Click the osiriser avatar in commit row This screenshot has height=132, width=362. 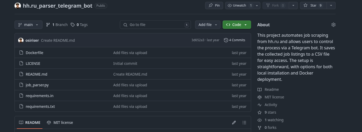21,40
